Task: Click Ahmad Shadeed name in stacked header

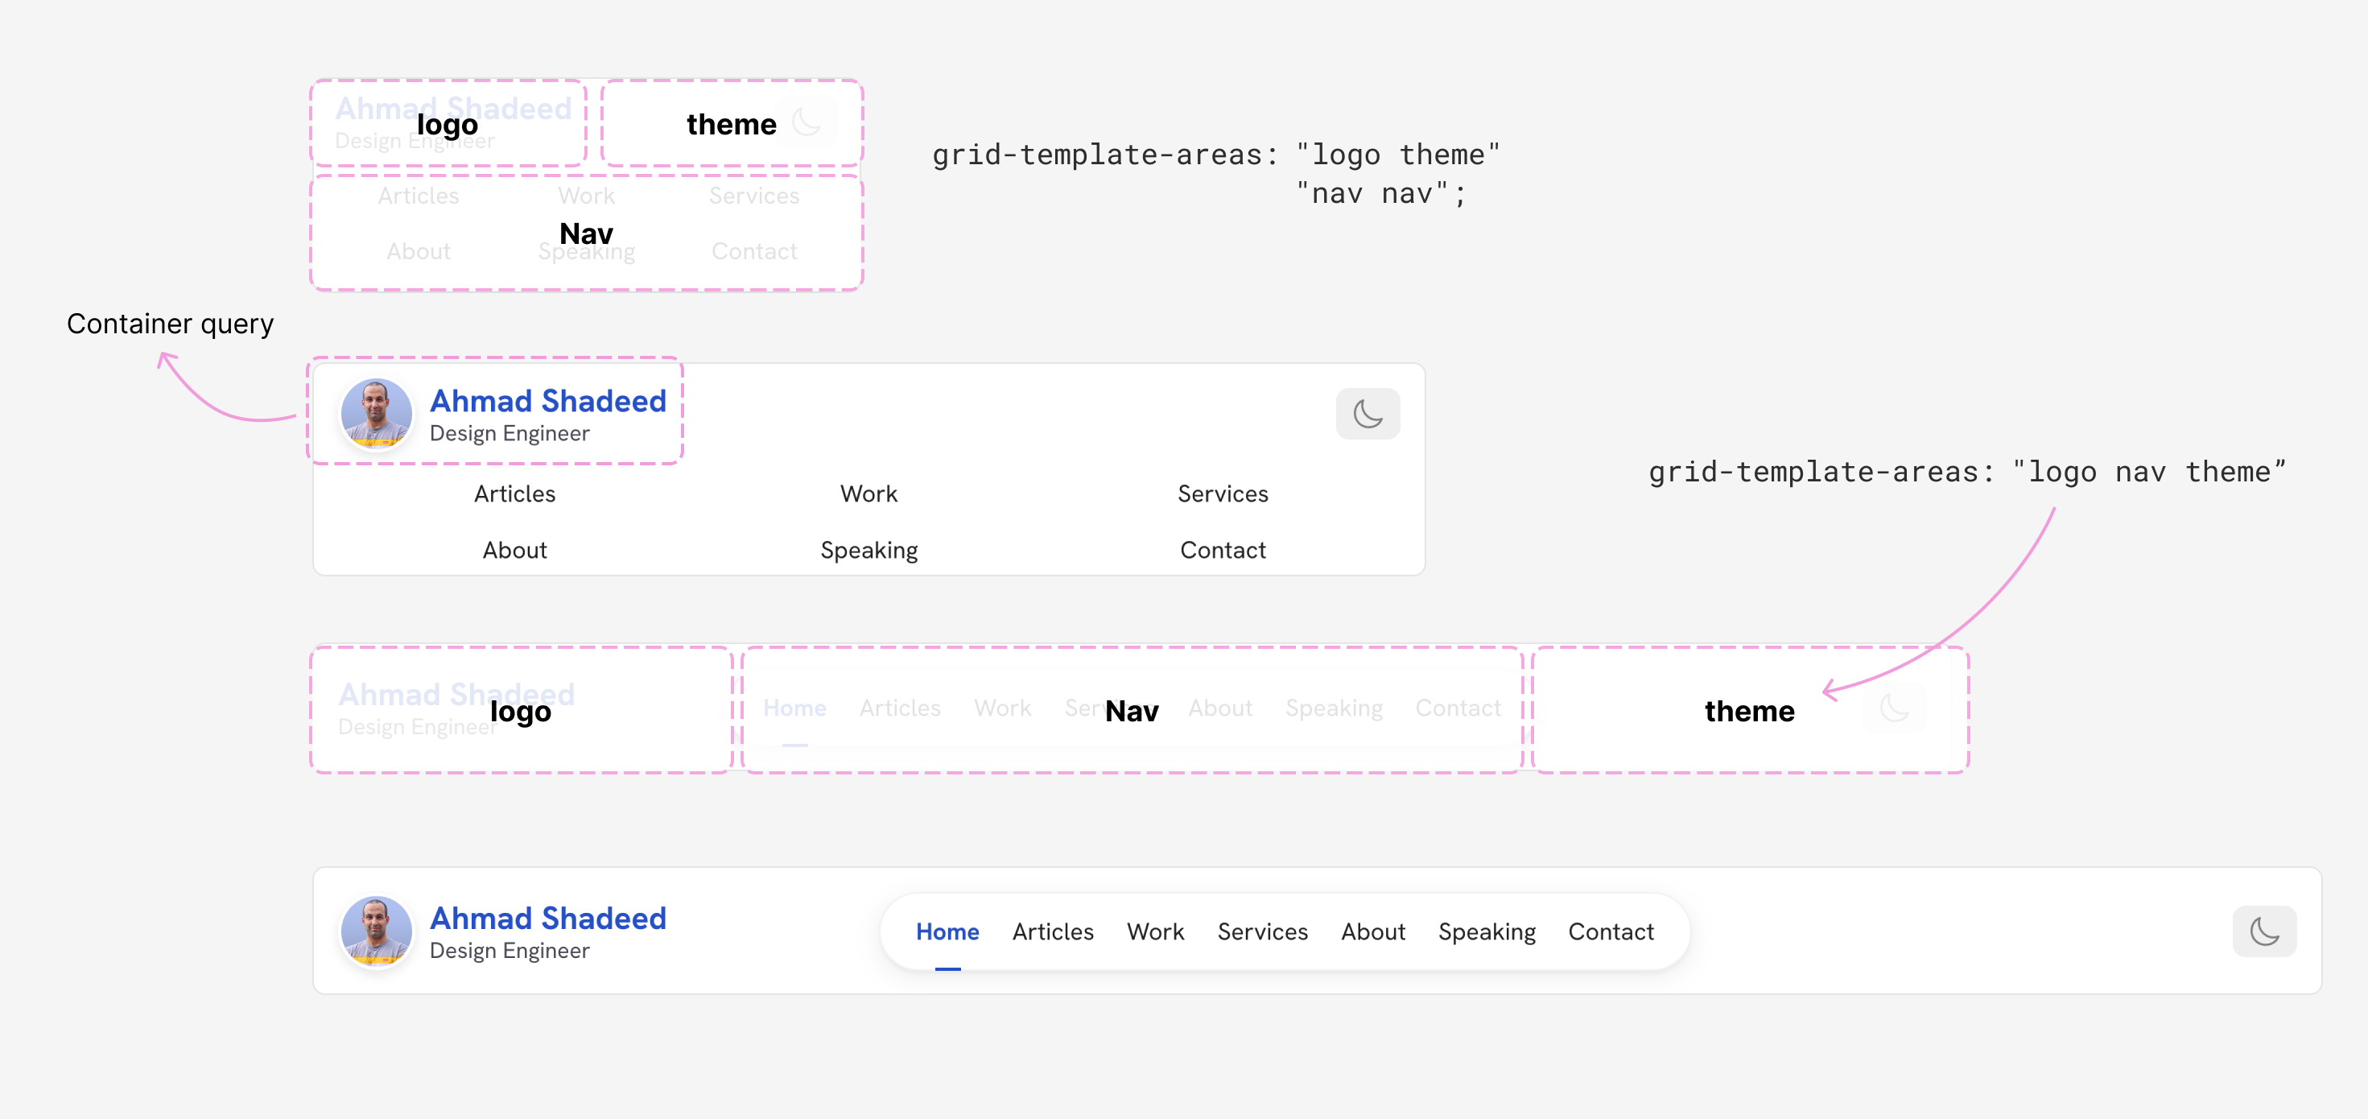Action: (548, 401)
